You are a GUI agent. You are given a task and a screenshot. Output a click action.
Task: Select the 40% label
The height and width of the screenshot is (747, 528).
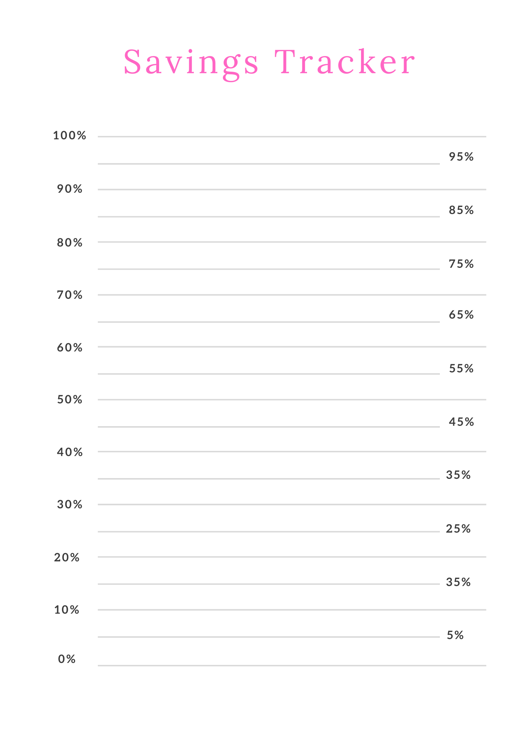click(x=69, y=452)
